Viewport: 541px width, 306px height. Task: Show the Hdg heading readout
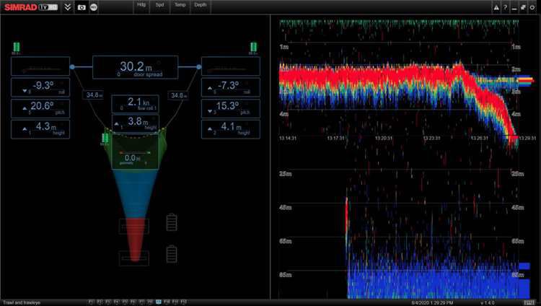tap(141, 5)
